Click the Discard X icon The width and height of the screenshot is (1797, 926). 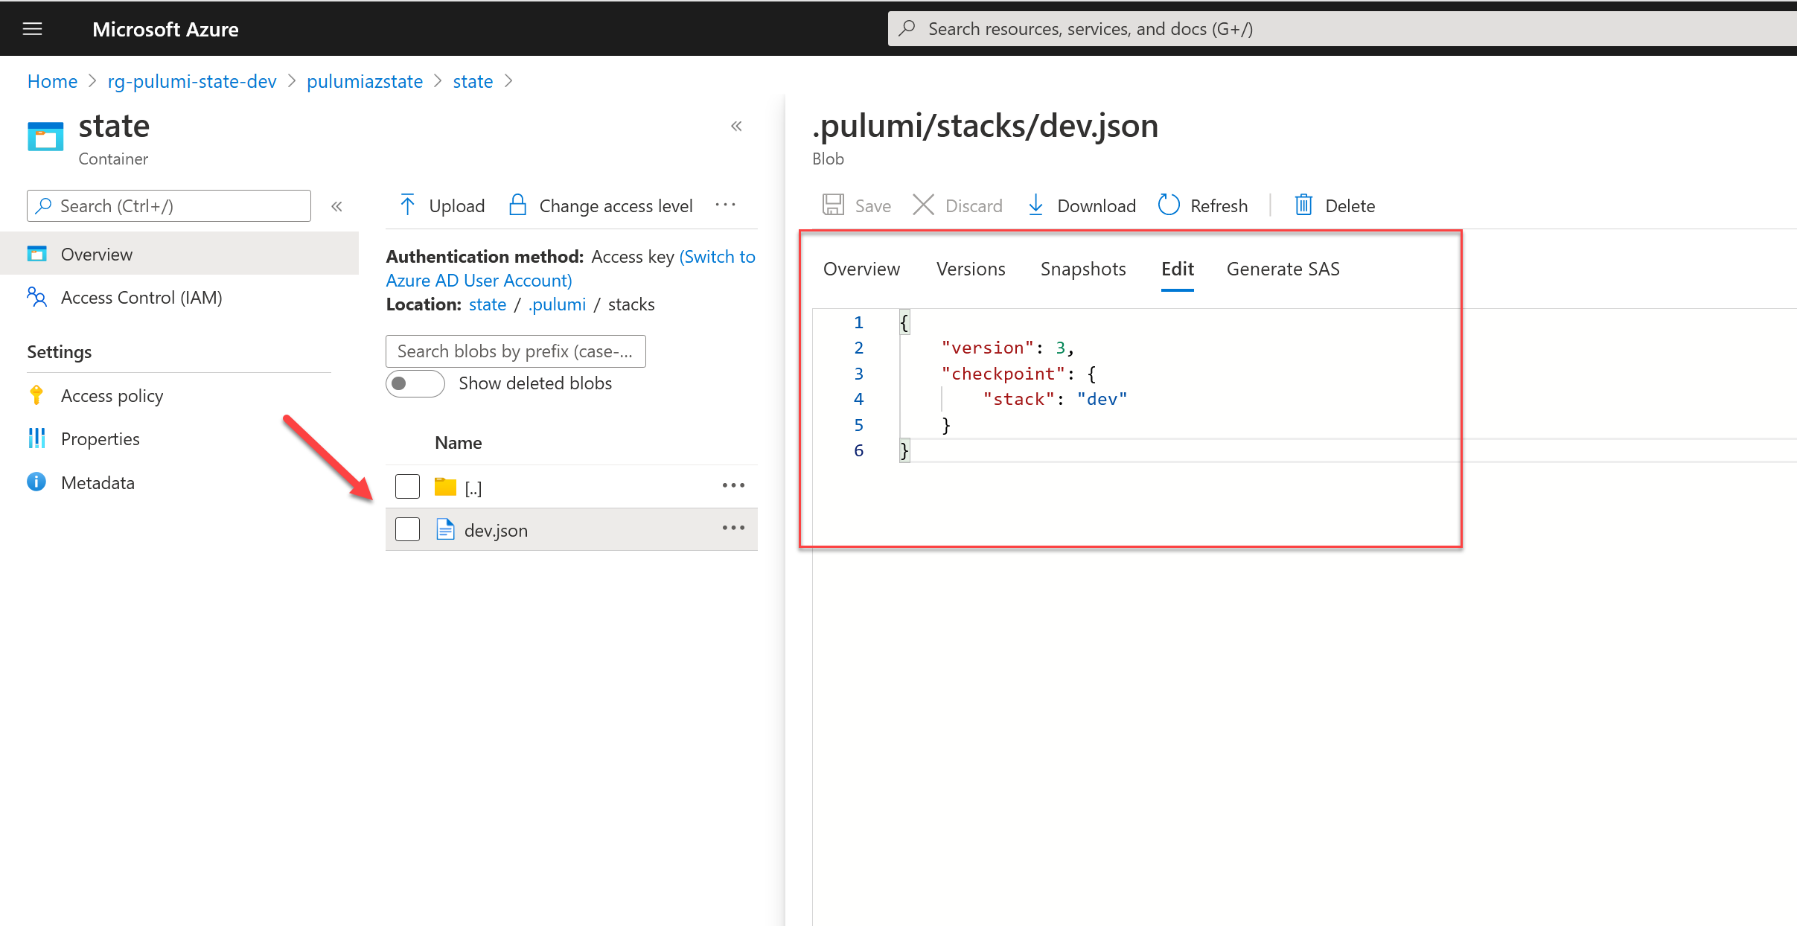click(x=923, y=205)
